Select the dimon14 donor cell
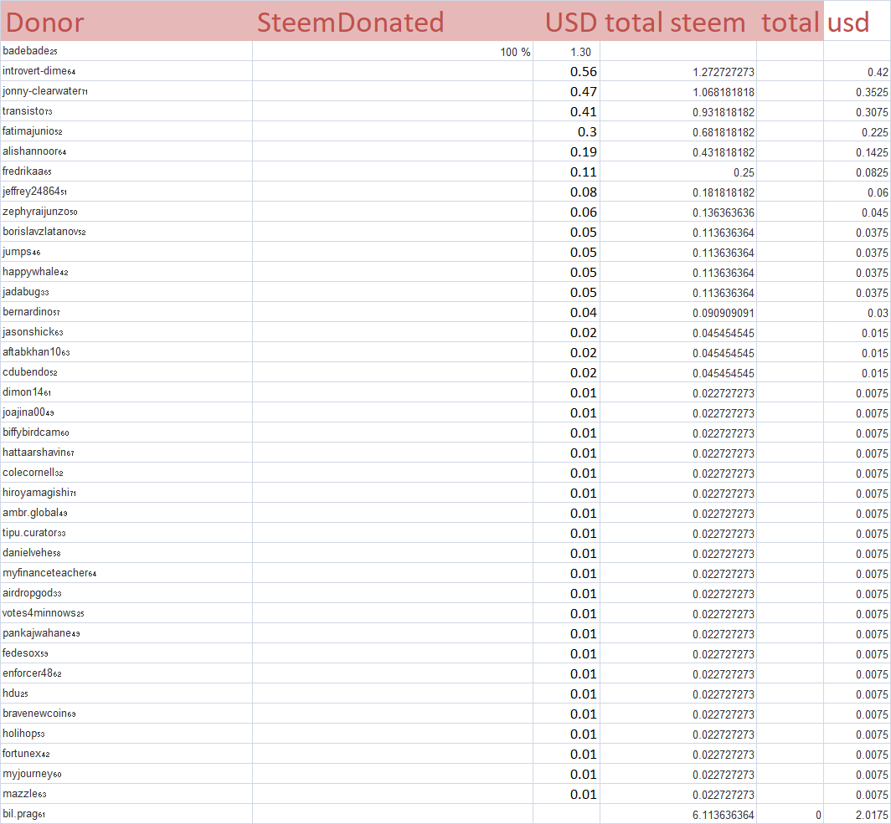The image size is (891, 824). pyautogui.click(x=126, y=392)
